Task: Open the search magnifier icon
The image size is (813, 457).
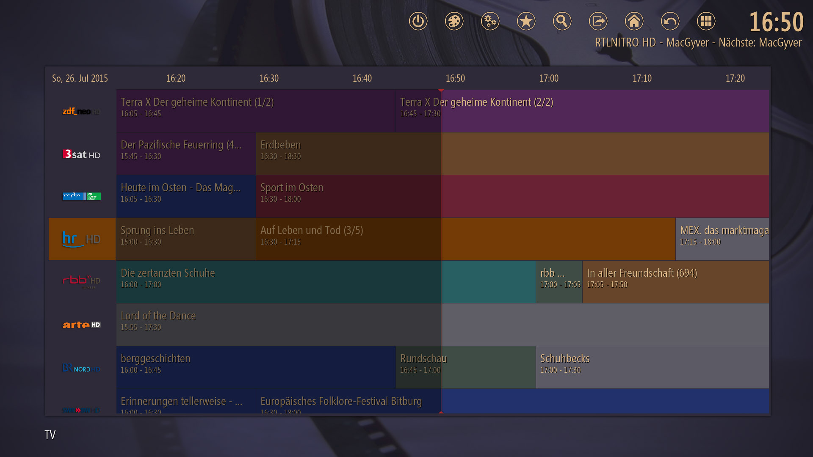Action: pyautogui.click(x=562, y=21)
